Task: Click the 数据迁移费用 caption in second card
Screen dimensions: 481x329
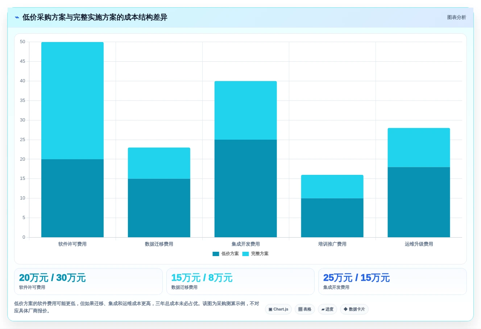Action: coord(184,287)
